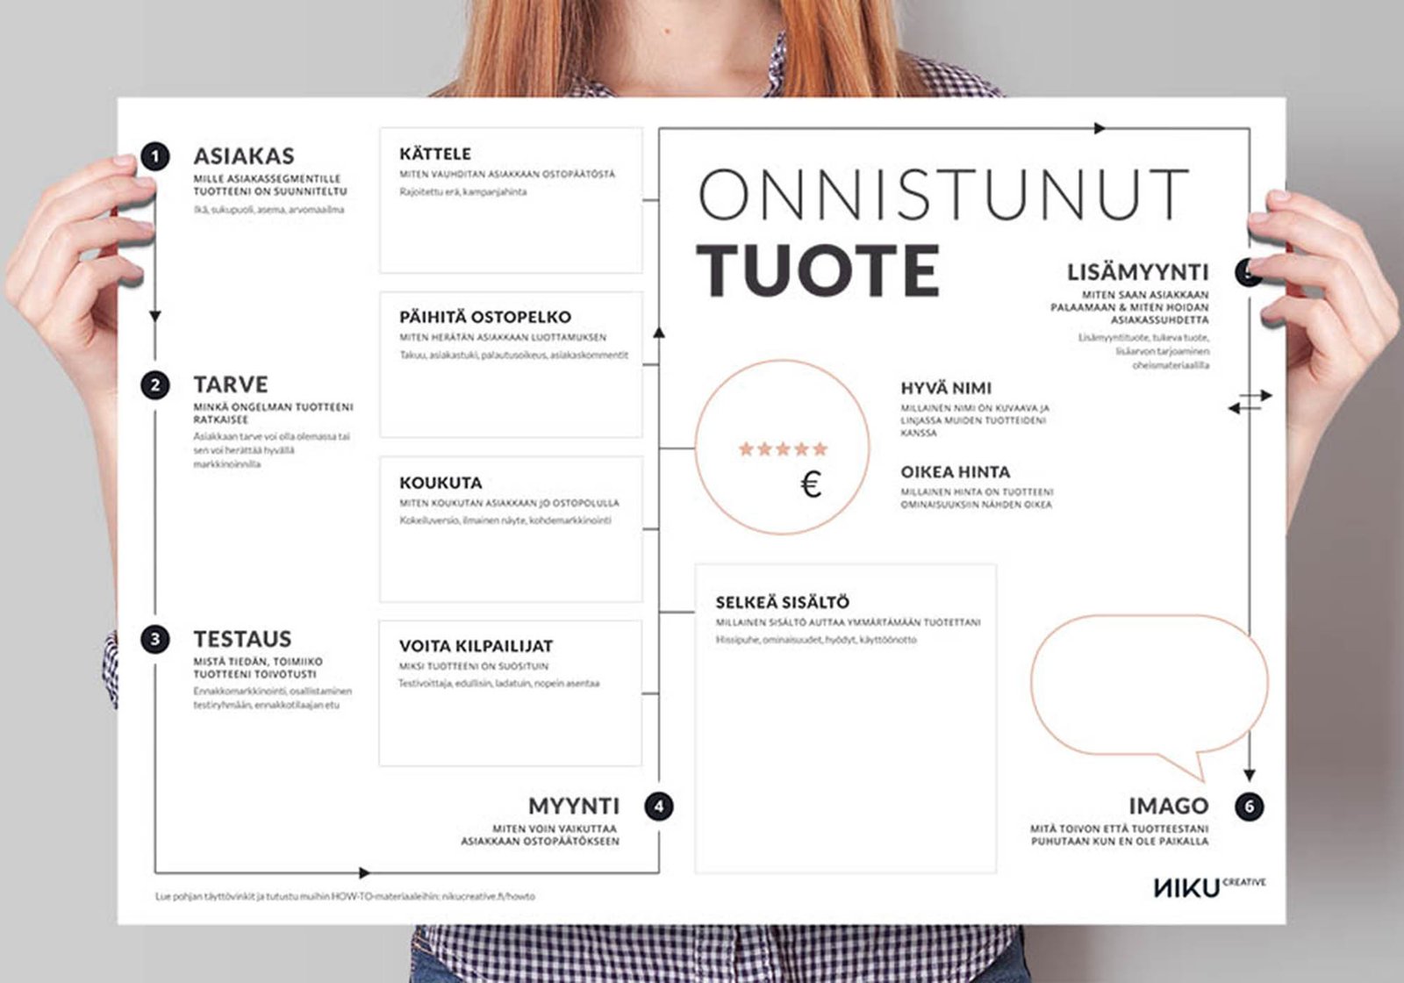The height and width of the screenshot is (983, 1404).
Task: Click the ASIAKAS heading
Action: click(244, 157)
